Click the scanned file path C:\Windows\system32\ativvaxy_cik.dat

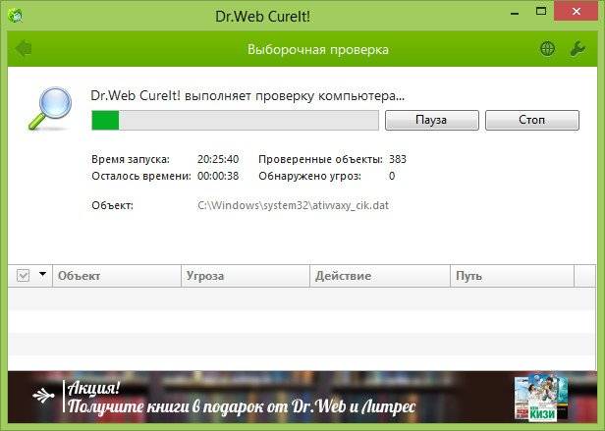click(293, 205)
